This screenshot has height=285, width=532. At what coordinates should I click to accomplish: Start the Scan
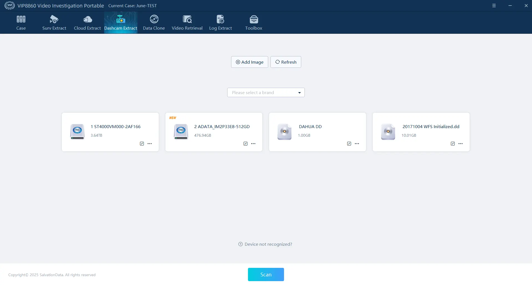(x=266, y=274)
